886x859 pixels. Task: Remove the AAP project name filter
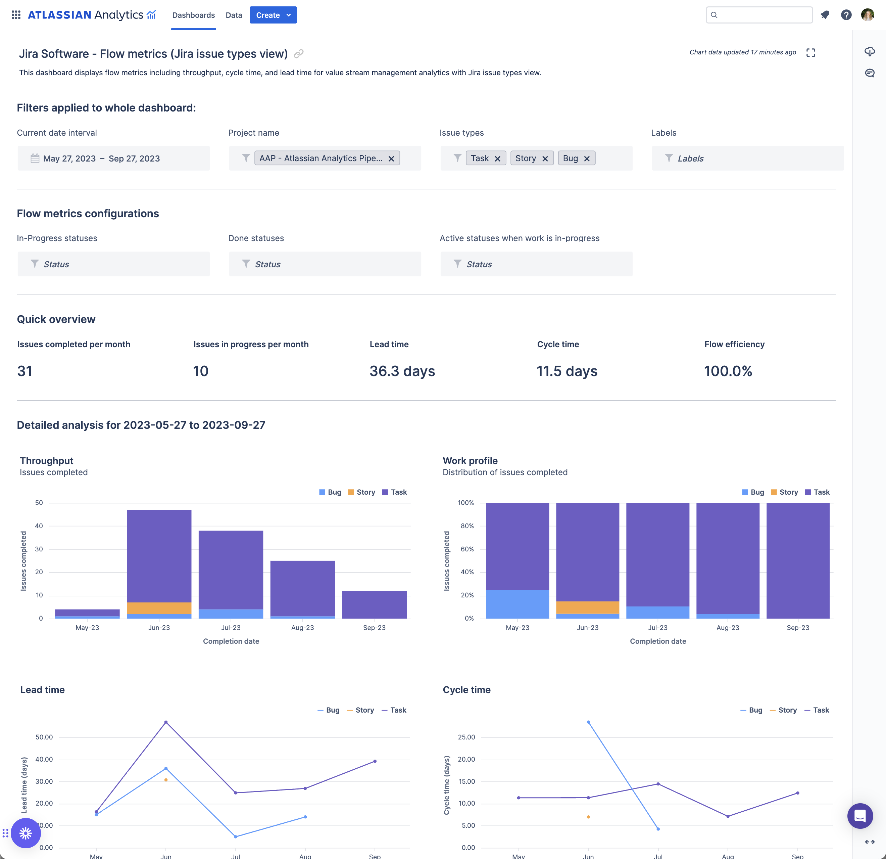click(391, 158)
